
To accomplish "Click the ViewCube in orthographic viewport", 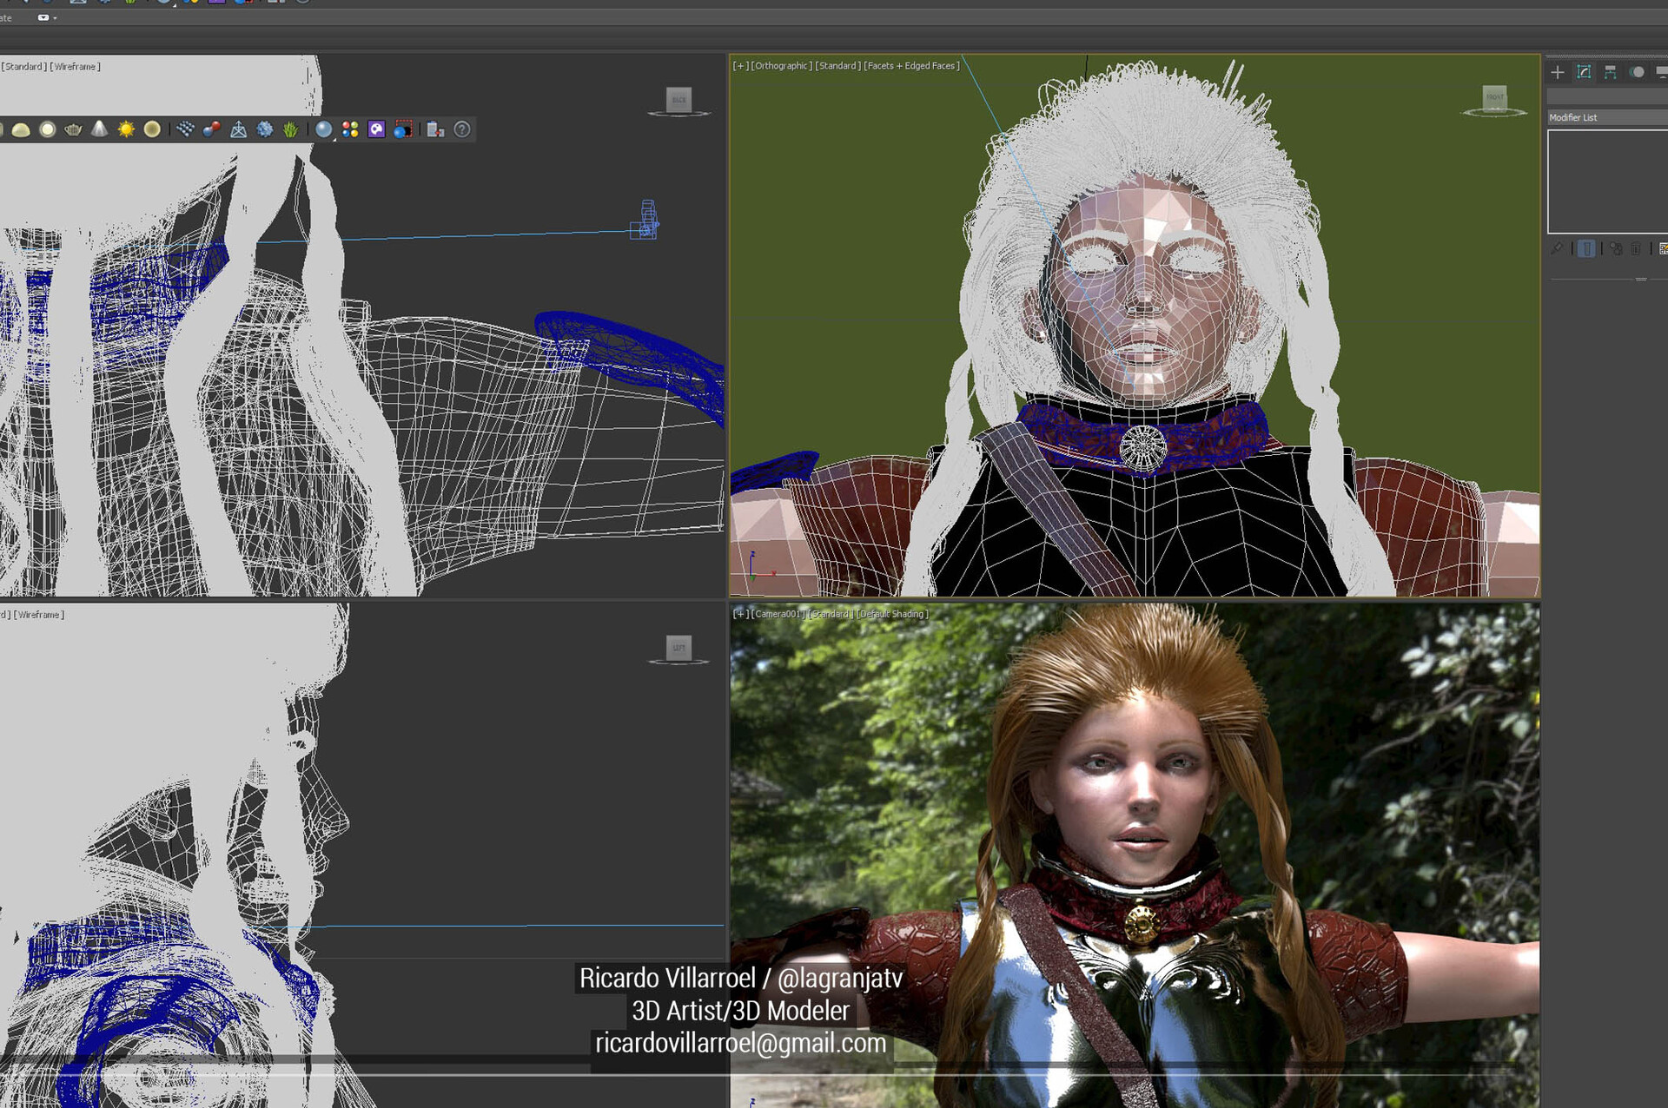I will pos(1494,98).
